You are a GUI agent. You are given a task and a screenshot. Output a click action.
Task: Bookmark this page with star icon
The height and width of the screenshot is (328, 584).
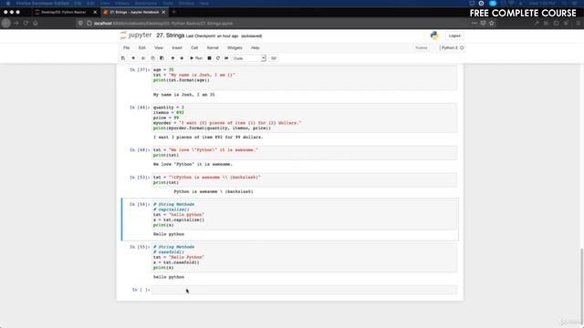[x=492, y=23]
